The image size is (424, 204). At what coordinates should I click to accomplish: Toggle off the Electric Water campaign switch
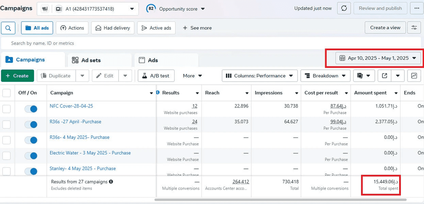click(31, 156)
